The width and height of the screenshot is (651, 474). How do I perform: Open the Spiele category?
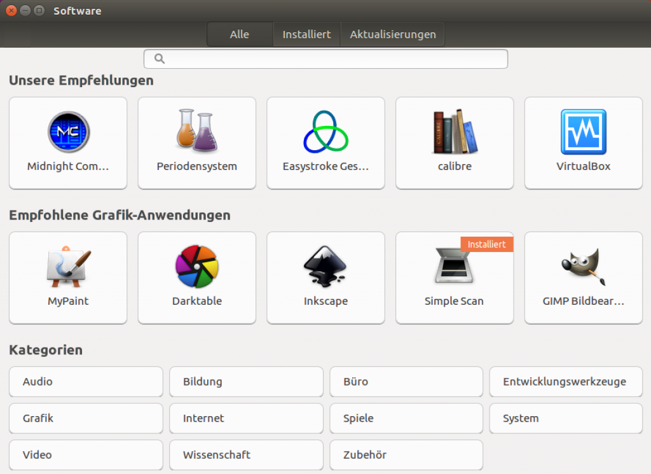click(406, 418)
